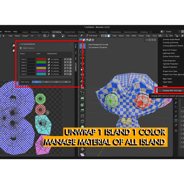The width and height of the screenshot is (184, 184).
Task: Click the paint icon for Island 4
Action: [x=71, y=68]
